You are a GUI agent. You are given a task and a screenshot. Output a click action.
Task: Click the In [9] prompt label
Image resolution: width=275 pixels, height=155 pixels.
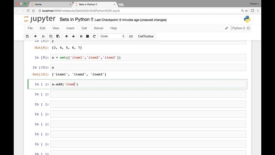pyautogui.click(x=42, y=57)
